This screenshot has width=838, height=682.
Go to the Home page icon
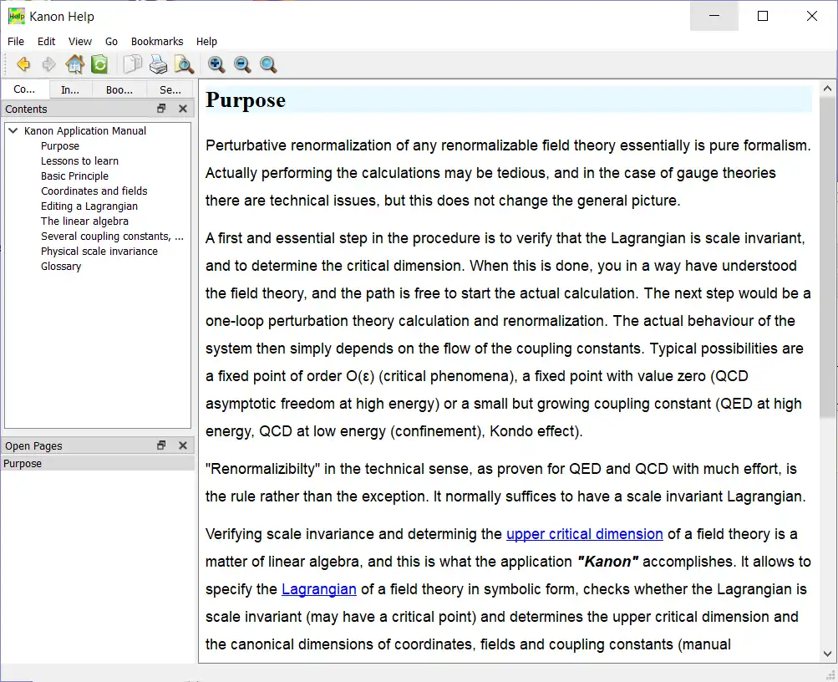click(x=75, y=64)
